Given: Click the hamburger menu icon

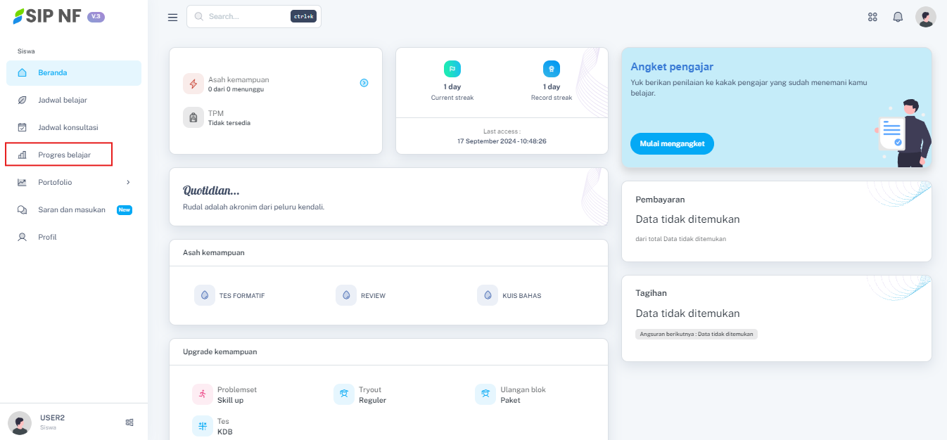Looking at the screenshot, I should click(172, 18).
